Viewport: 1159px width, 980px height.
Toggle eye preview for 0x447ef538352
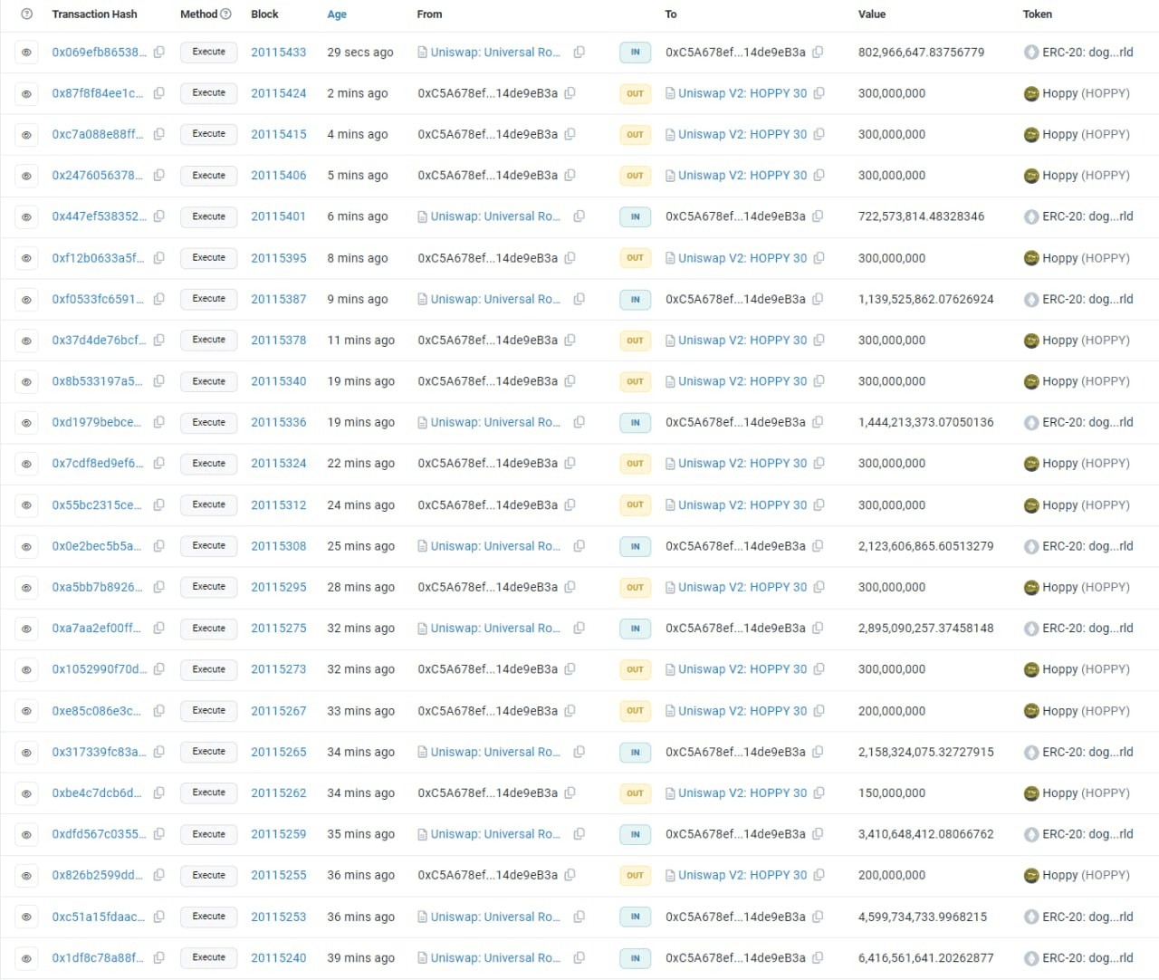[26, 216]
